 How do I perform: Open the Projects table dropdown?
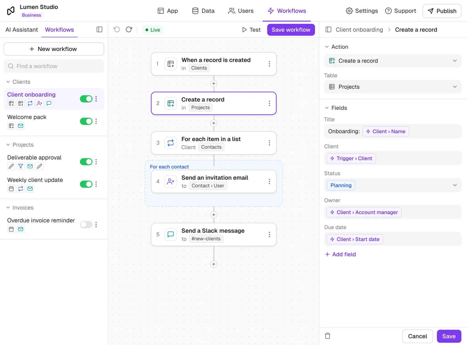[x=393, y=87]
